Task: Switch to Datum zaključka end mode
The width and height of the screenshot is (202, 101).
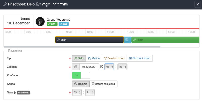Action: [x=103, y=84]
